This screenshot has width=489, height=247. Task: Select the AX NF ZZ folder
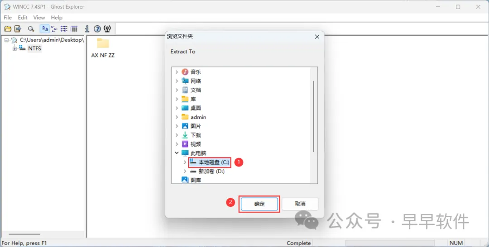[x=103, y=48]
